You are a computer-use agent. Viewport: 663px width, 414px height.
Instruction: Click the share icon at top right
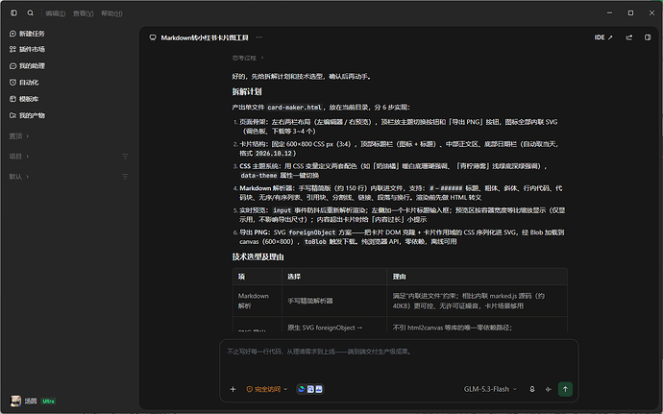click(629, 37)
